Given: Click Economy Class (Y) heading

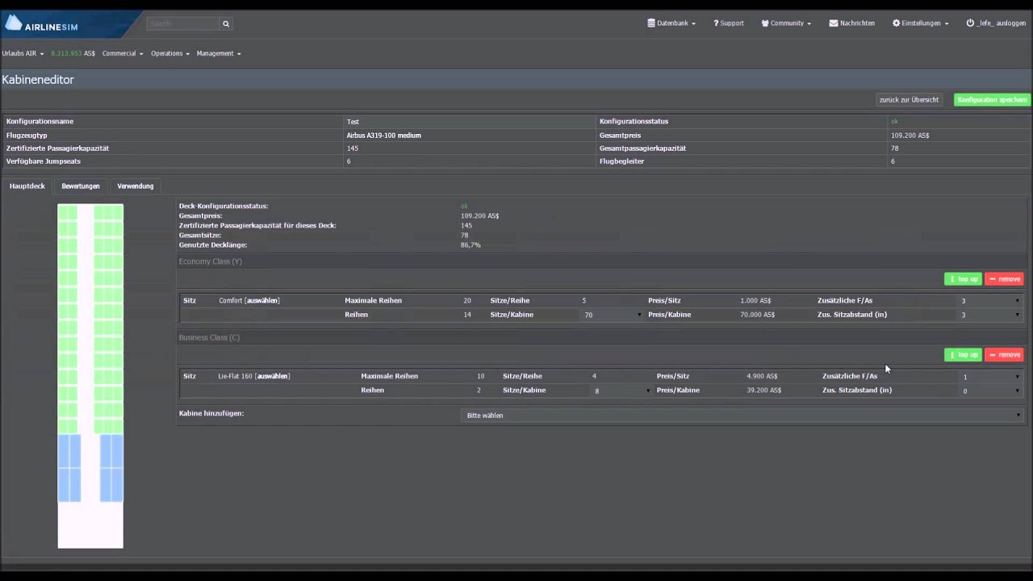Looking at the screenshot, I should click(x=210, y=261).
